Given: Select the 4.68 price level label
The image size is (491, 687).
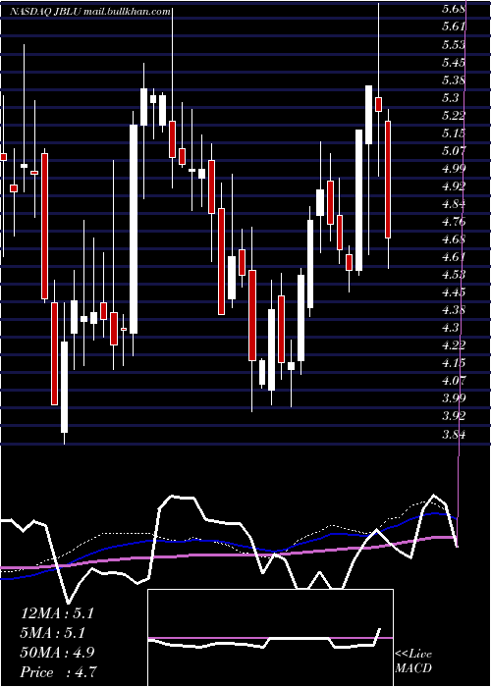Looking at the screenshot, I should 454,239.
